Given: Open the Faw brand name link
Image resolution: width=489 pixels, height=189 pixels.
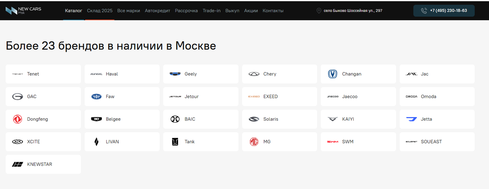Looking at the screenshot, I should [110, 97].
